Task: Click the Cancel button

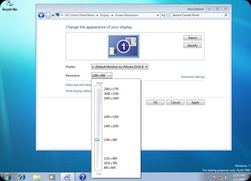Action: (x=175, y=102)
